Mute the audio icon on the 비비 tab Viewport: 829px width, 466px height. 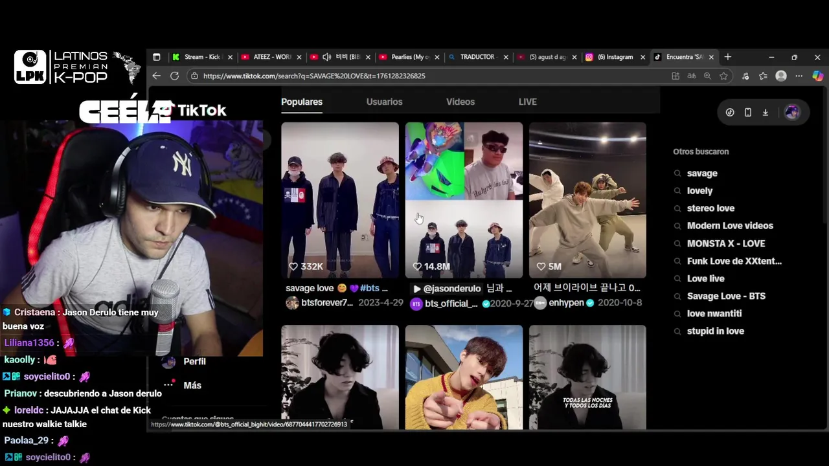pyautogui.click(x=326, y=57)
